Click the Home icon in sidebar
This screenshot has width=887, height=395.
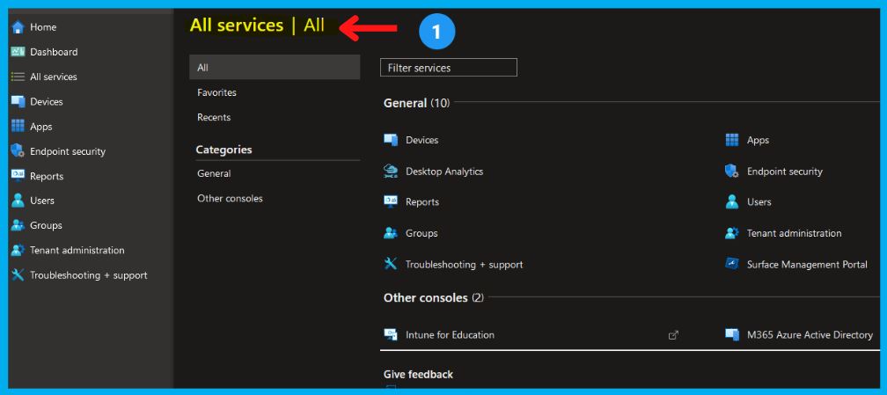(x=18, y=27)
